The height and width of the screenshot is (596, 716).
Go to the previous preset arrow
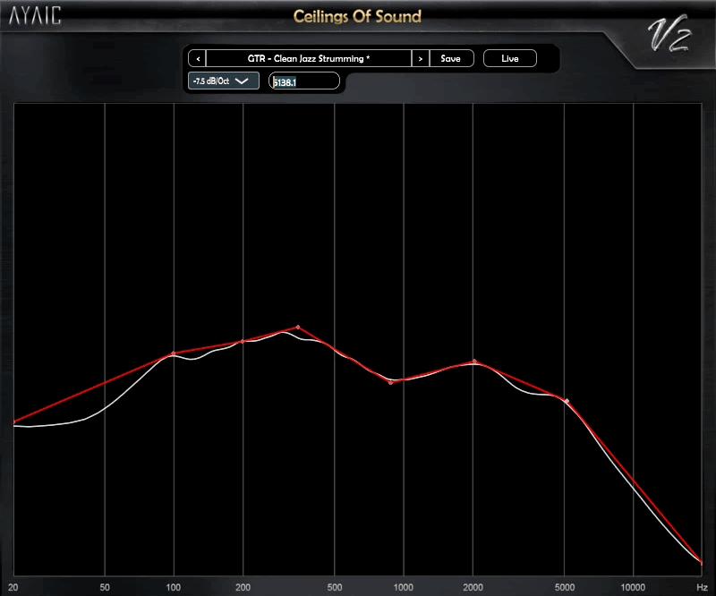197,58
